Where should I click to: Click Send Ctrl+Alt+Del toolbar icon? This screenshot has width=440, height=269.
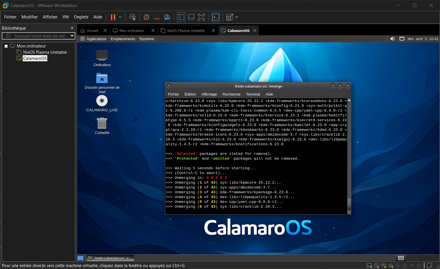[132, 17]
